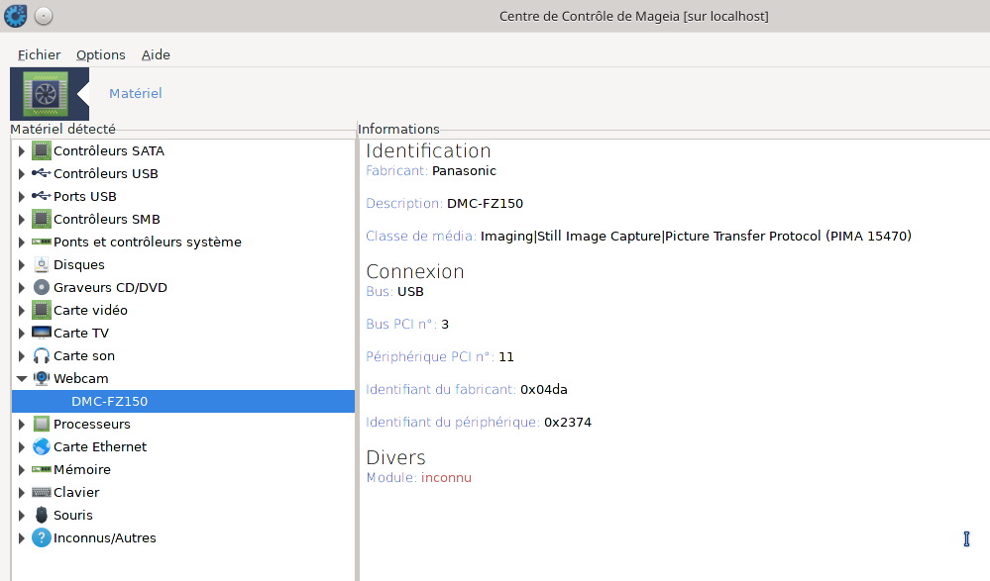Expand the Ports USB node

click(x=22, y=196)
